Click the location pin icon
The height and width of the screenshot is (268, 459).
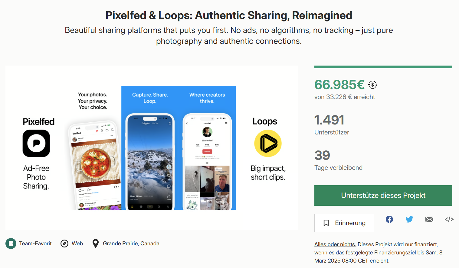coord(95,244)
